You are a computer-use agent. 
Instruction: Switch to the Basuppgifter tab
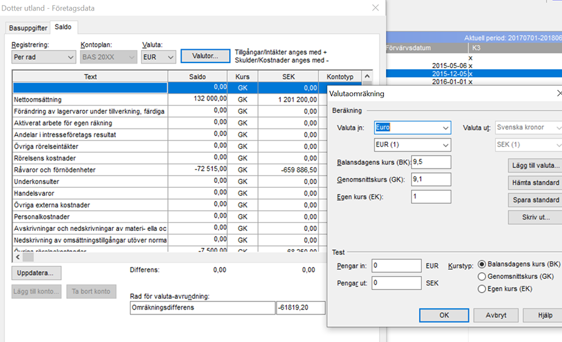(x=28, y=28)
